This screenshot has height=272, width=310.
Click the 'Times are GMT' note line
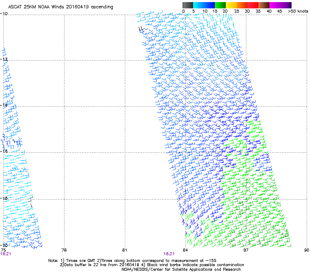click(x=132, y=261)
